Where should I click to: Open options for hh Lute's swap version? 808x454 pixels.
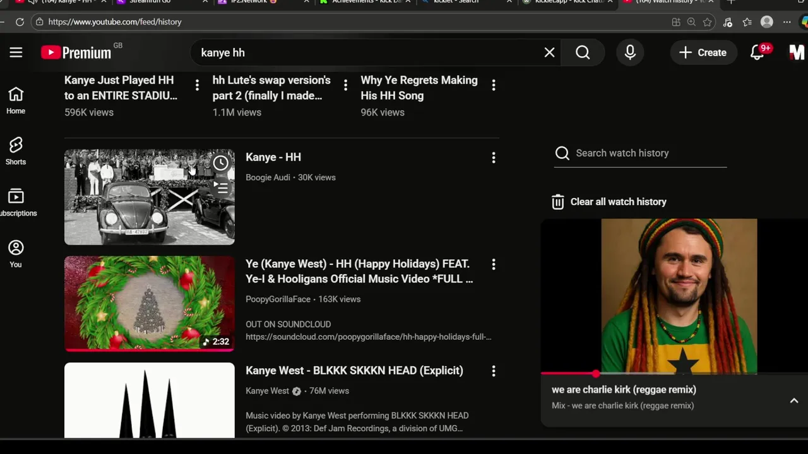[345, 84]
